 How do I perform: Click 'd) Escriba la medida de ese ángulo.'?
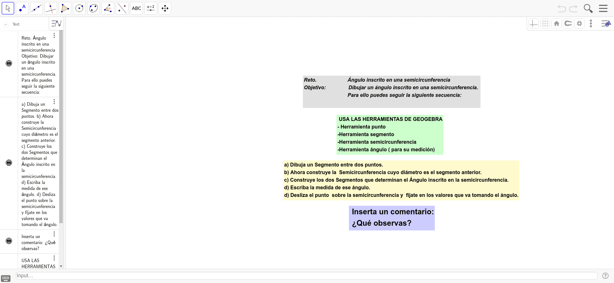click(327, 187)
